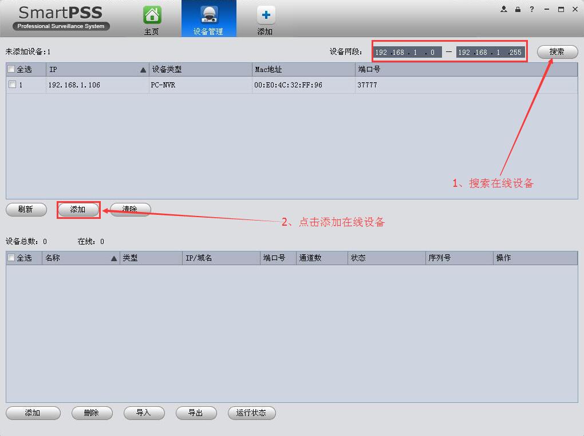Open the 主页 home tab
Viewport: 584px width, 436px height.
152,19
